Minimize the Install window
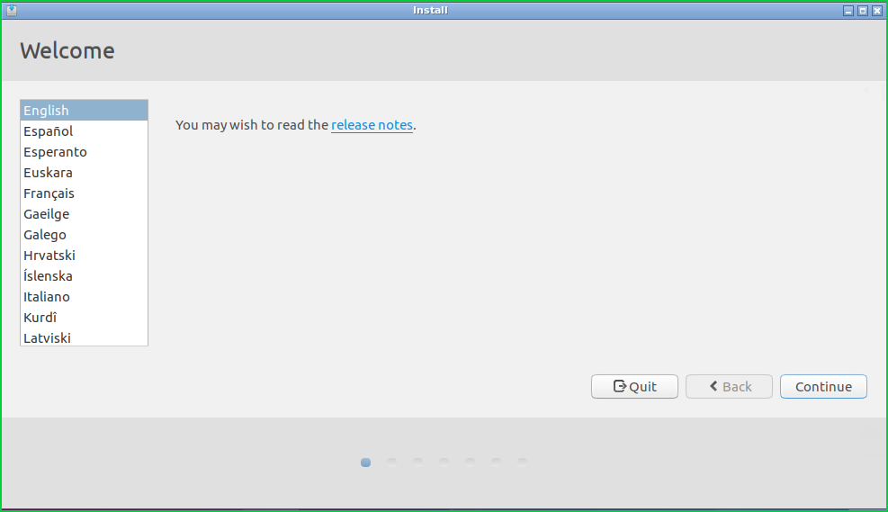Image resolution: width=888 pixels, height=512 pixels. [x=848, y=11]
